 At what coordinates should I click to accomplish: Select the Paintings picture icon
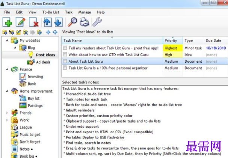click(x=23, y=105)
